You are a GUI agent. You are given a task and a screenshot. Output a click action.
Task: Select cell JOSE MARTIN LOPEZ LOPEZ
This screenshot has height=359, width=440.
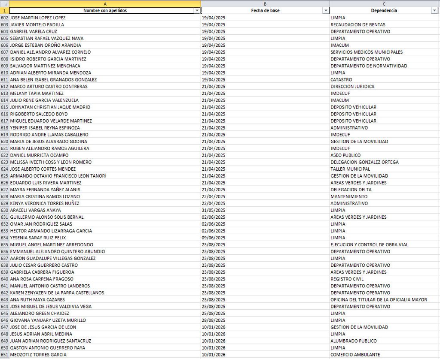(x=105, y=18)
